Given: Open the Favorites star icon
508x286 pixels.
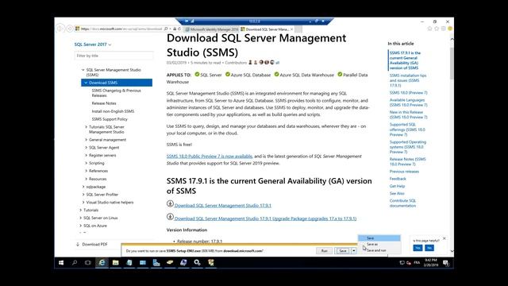Looking at the screenshot, I should click(x=437, y=29).
